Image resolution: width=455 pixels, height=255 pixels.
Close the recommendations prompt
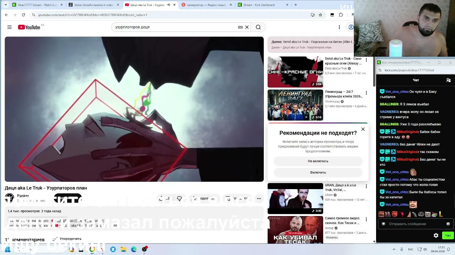pyautogui.click(x=363, y=129)
